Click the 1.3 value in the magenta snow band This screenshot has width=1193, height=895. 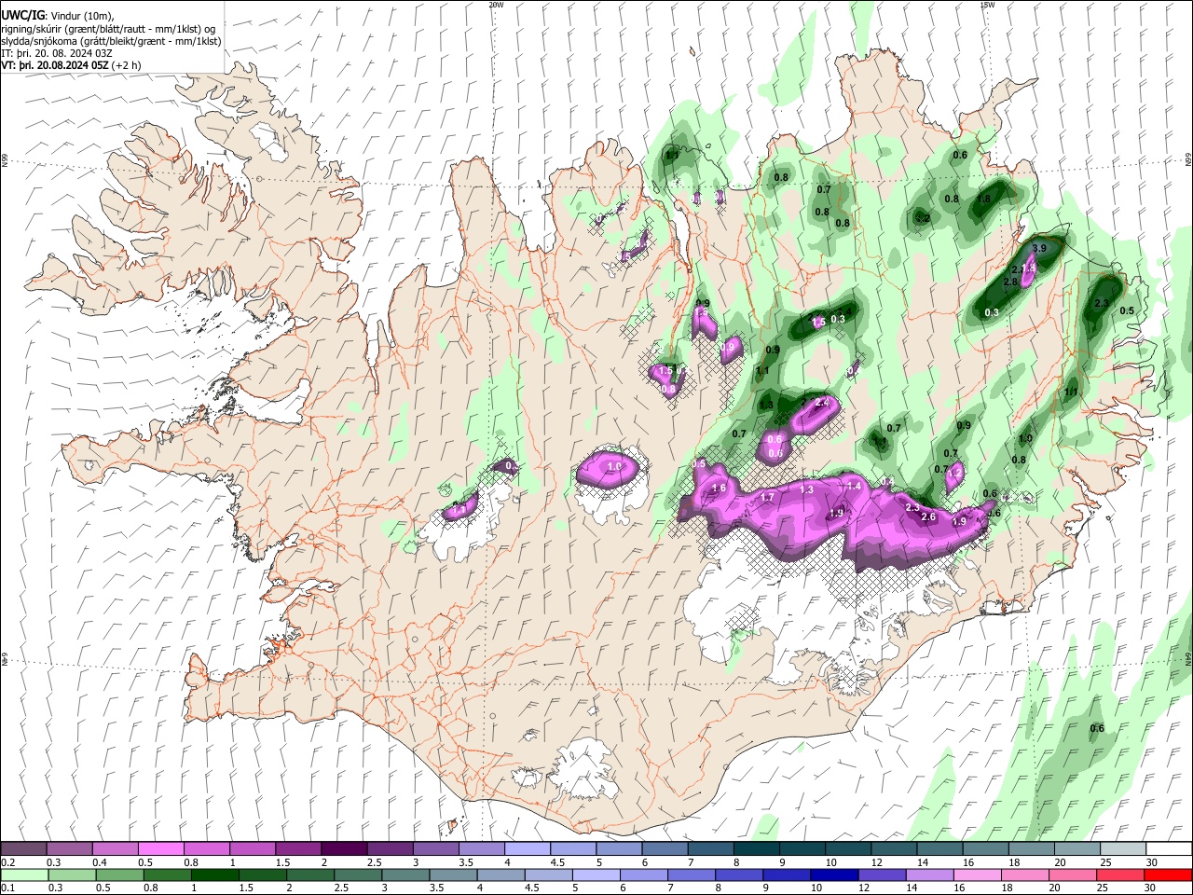pos(806,489)
